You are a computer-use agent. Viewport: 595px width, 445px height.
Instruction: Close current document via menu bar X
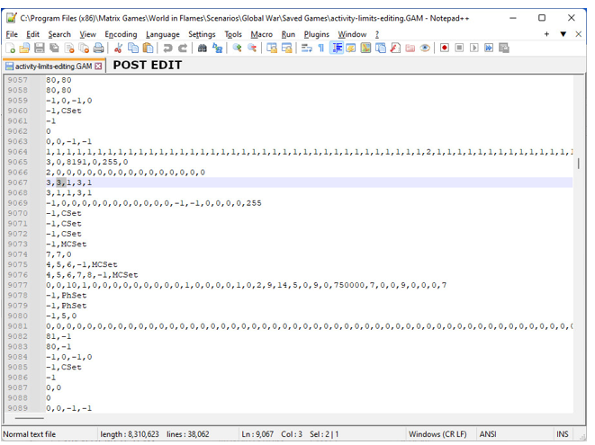(x=578, y=34)
